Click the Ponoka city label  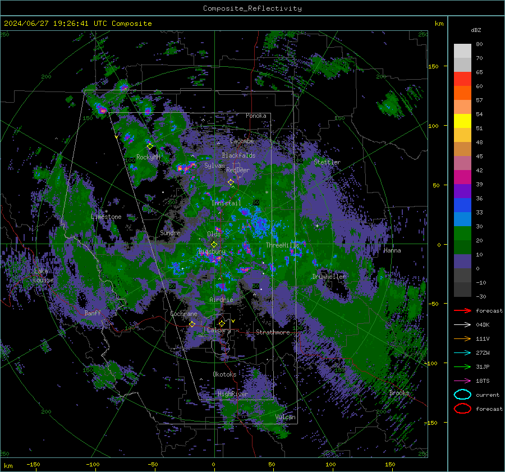click(256, 116)
